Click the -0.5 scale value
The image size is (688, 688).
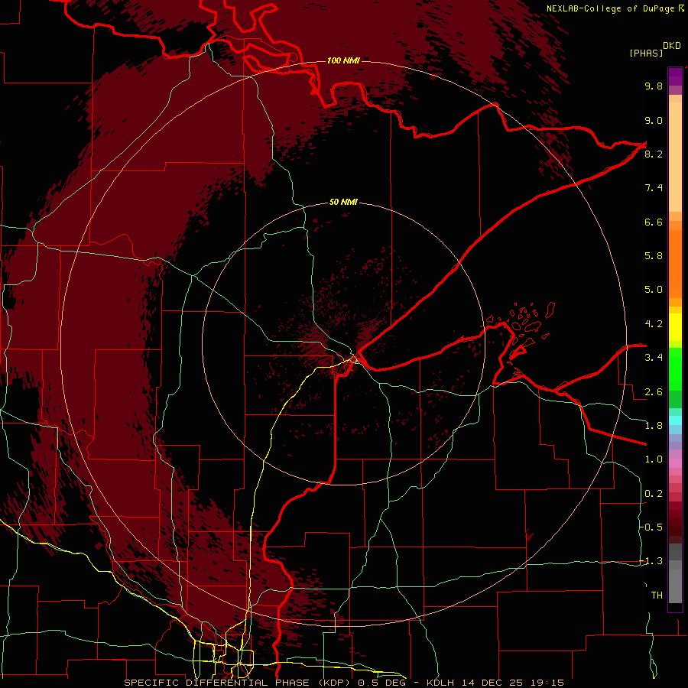click(x=651, y=527)
